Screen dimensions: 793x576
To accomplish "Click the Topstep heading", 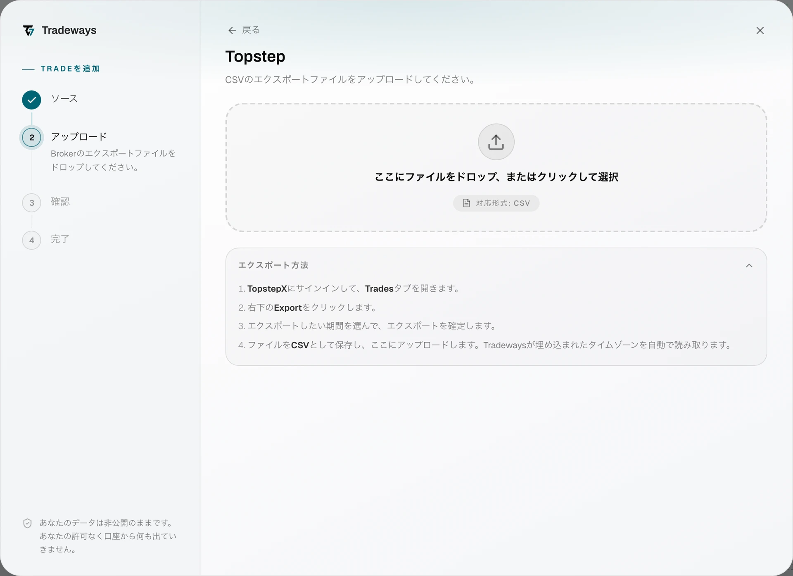I will 255,56.
